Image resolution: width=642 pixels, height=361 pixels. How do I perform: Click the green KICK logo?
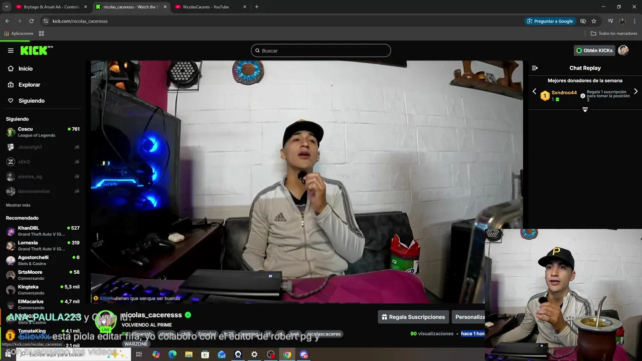[x=37, y=50]
